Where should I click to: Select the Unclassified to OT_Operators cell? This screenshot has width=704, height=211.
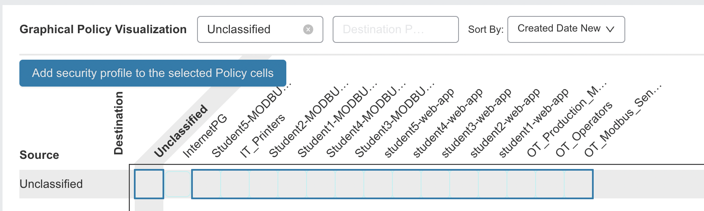click(x=550, y=184)
